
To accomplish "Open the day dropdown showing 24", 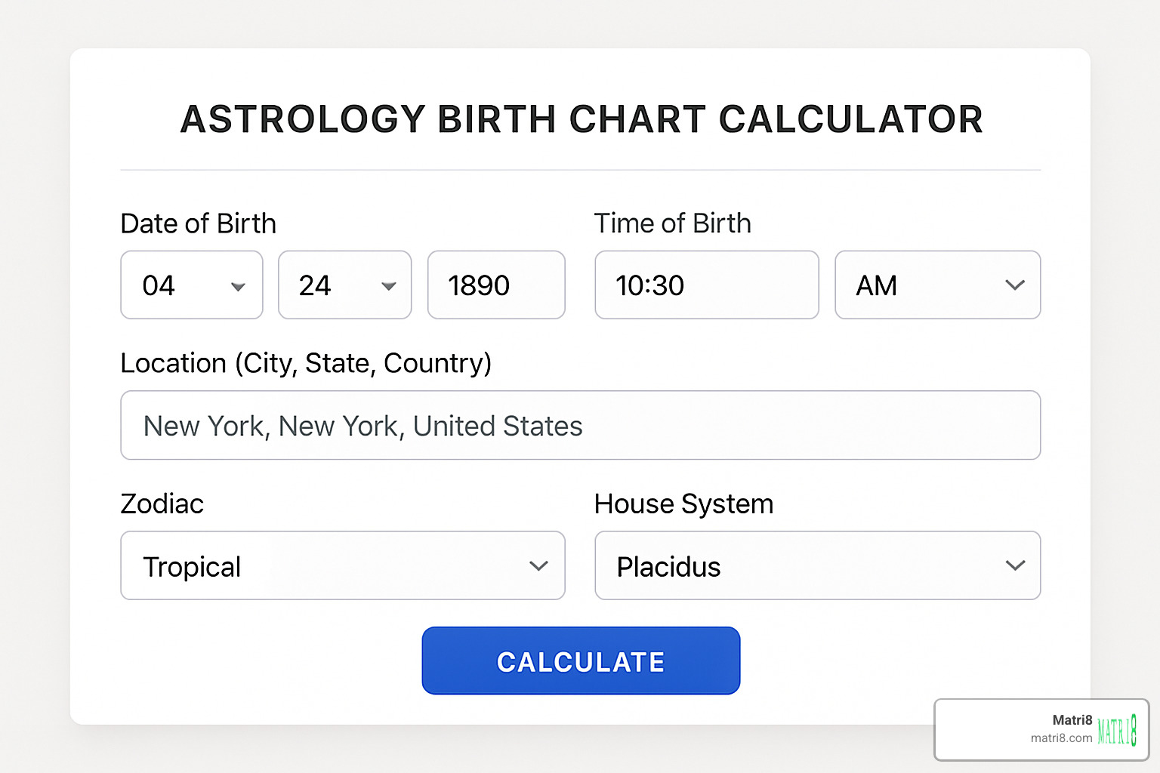I will 344,285.
